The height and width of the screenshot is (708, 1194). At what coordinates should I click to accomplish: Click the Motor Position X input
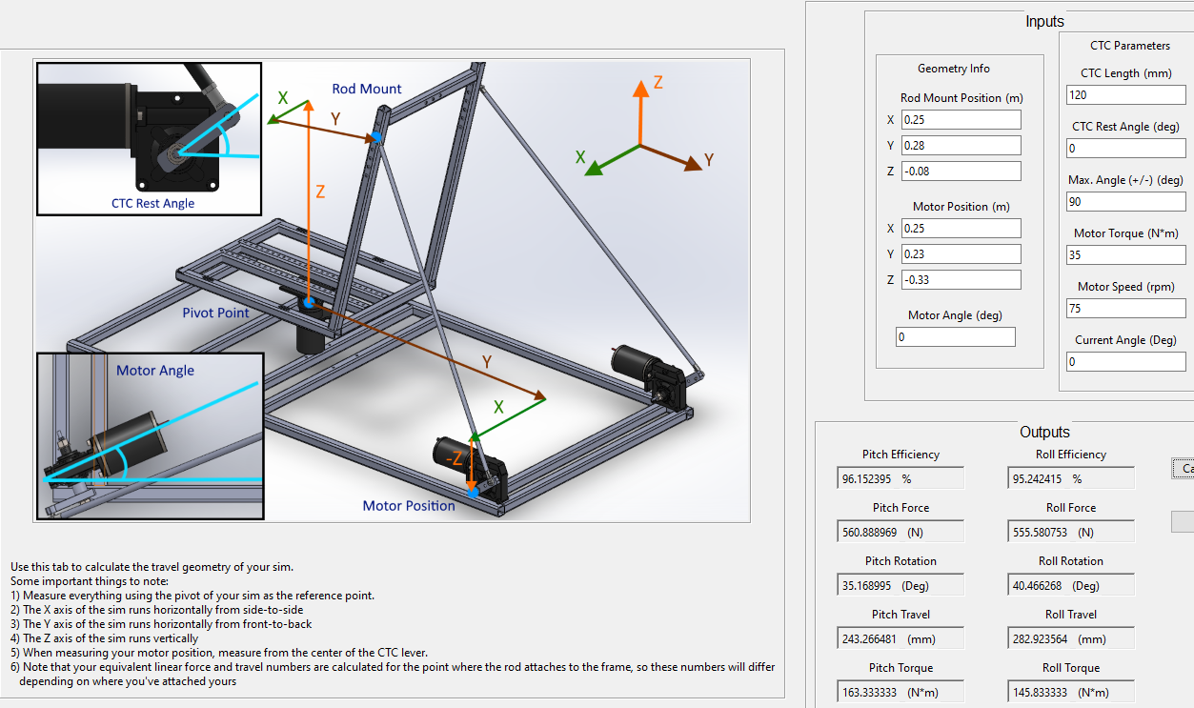(960, 229)
